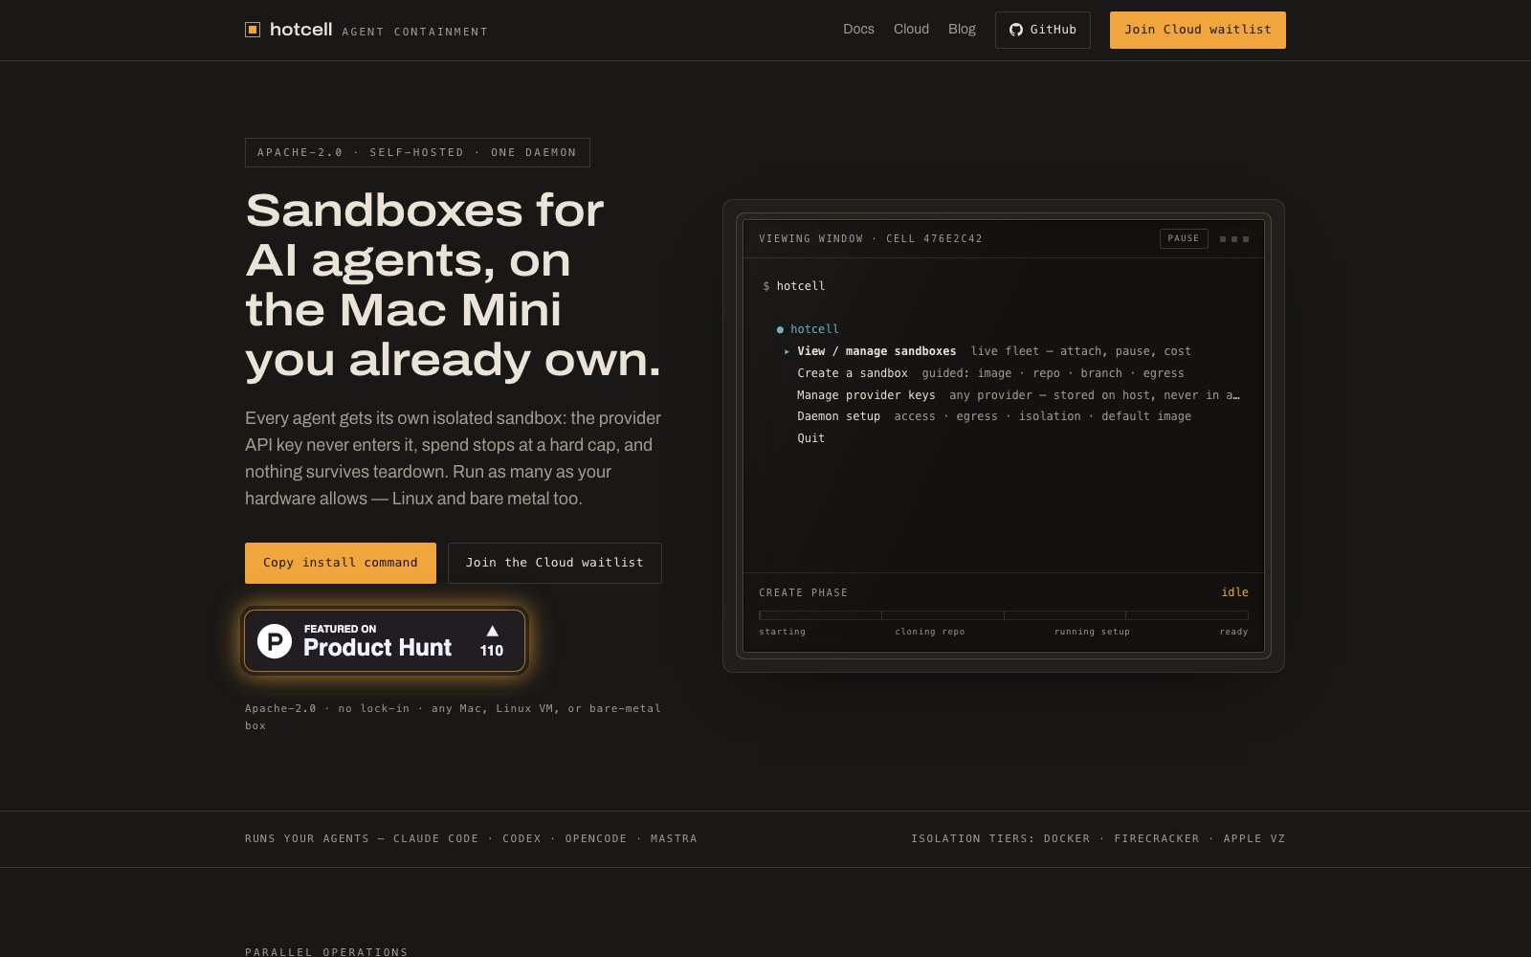Click the '110' upvote count

point(492,651)
